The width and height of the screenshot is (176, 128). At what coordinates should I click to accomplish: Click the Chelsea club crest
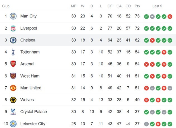pyautogui.click(x=13, y=40)
